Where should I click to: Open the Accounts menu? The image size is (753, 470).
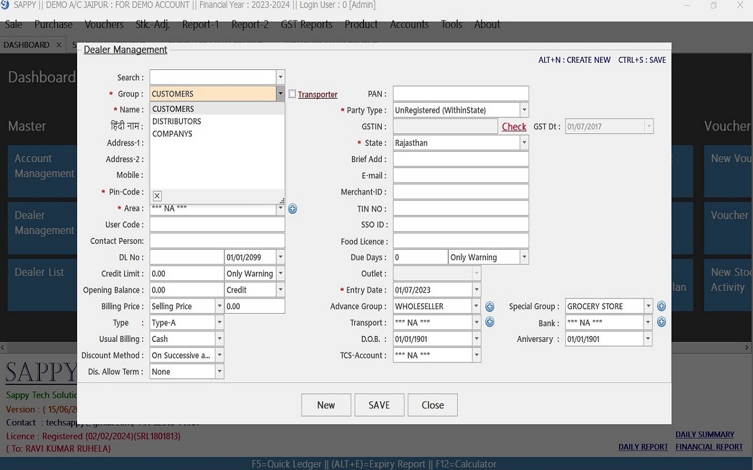tap(409, 25)
